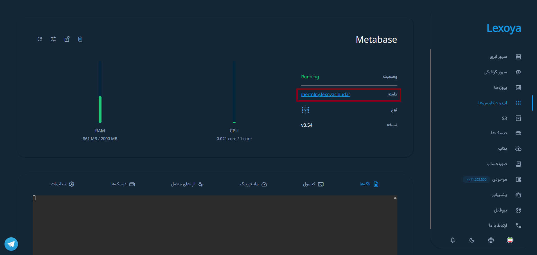Click the support headset icon in sidebar
537x255 pixels.
(518, 195)
